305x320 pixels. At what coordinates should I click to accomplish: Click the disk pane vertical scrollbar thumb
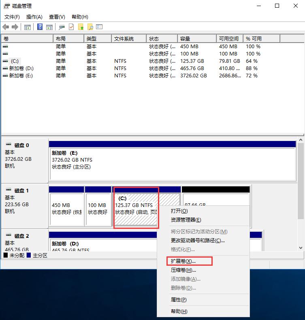(301, 181)
